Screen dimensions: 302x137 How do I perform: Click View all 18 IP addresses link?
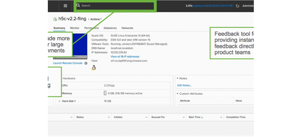coord(125,57)
